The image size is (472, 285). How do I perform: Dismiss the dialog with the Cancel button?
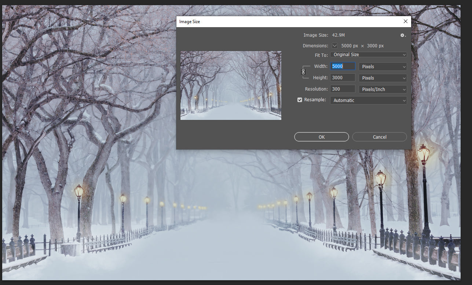[380, 137]
